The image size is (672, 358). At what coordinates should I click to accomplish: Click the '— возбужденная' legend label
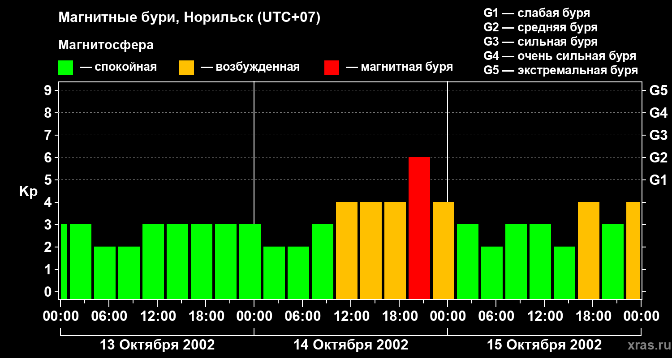pyautogui.click(x=250, y=67)
